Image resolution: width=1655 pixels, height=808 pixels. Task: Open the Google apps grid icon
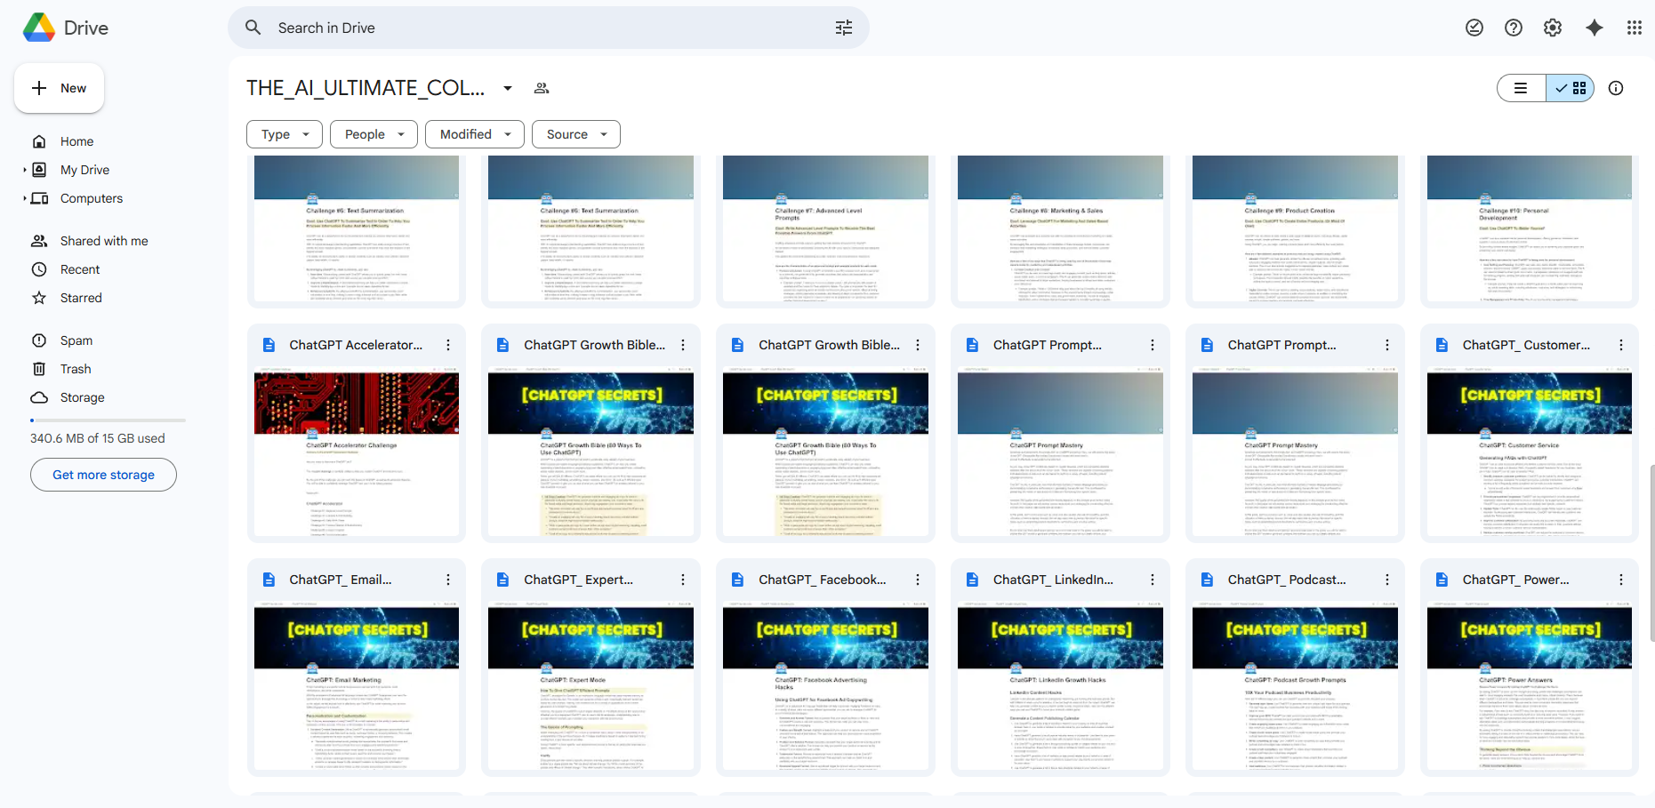[1635, 28]
